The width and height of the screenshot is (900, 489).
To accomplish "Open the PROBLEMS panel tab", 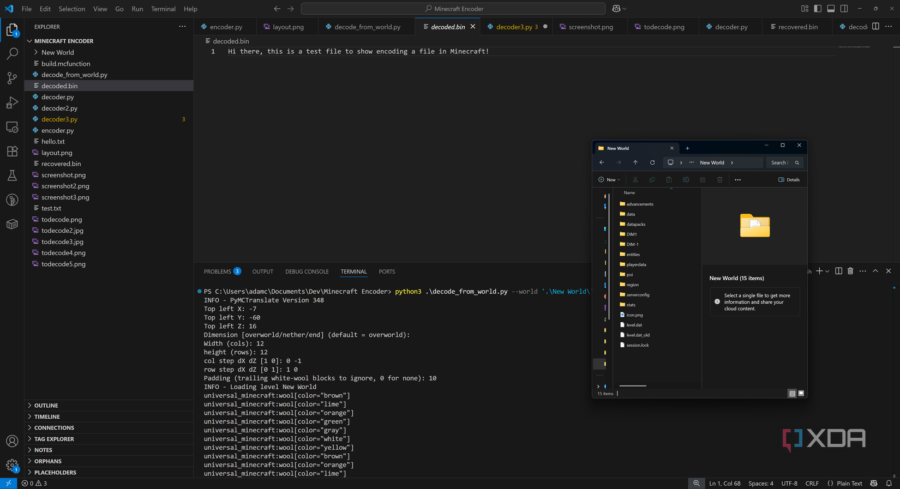I will coord(218,271).
